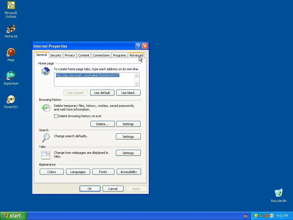Click the security shield alert tray icon
Image resolution: width=293 pixels, height=220 pixels.
click(256, 216)
